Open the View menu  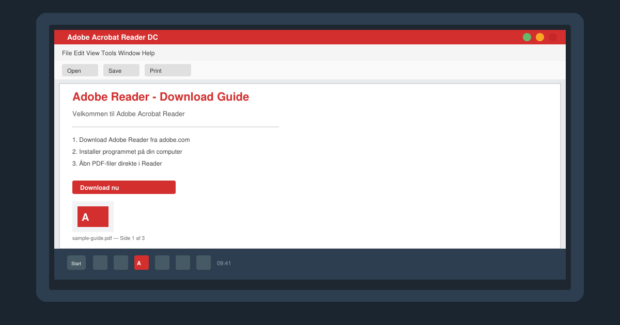(92, 53)
